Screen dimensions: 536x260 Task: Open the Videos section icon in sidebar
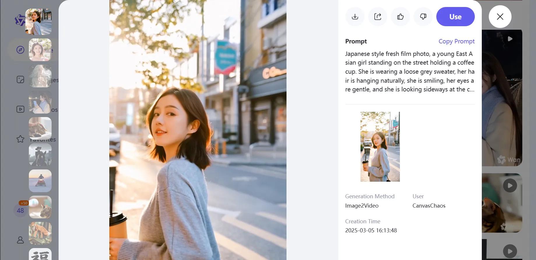pos(20,109)
